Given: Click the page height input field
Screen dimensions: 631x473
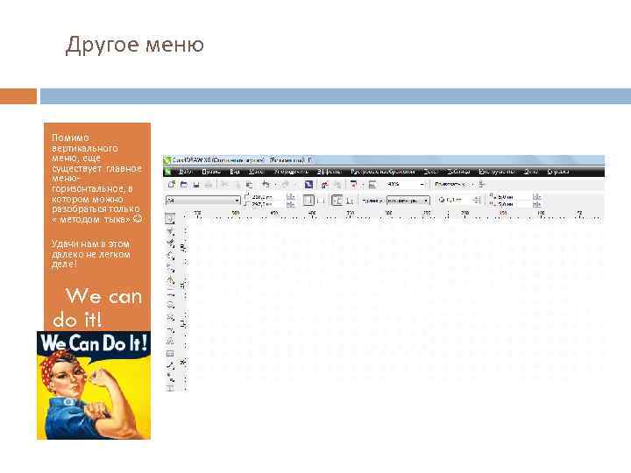Looking at the screenshot, I should 266,204.
